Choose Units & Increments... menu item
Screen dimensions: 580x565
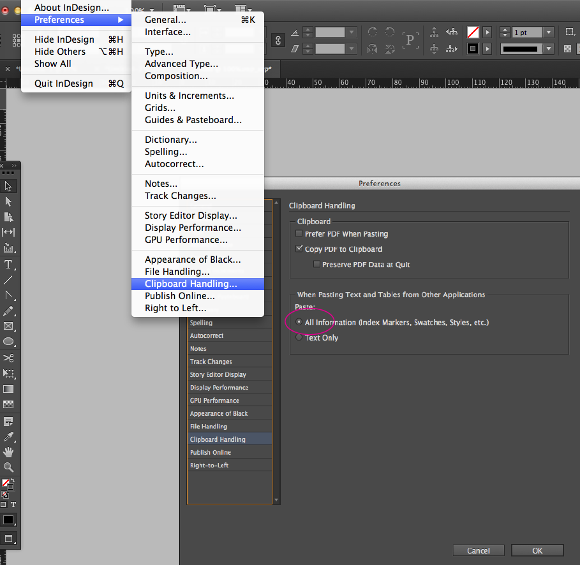(x=198, y=96)
